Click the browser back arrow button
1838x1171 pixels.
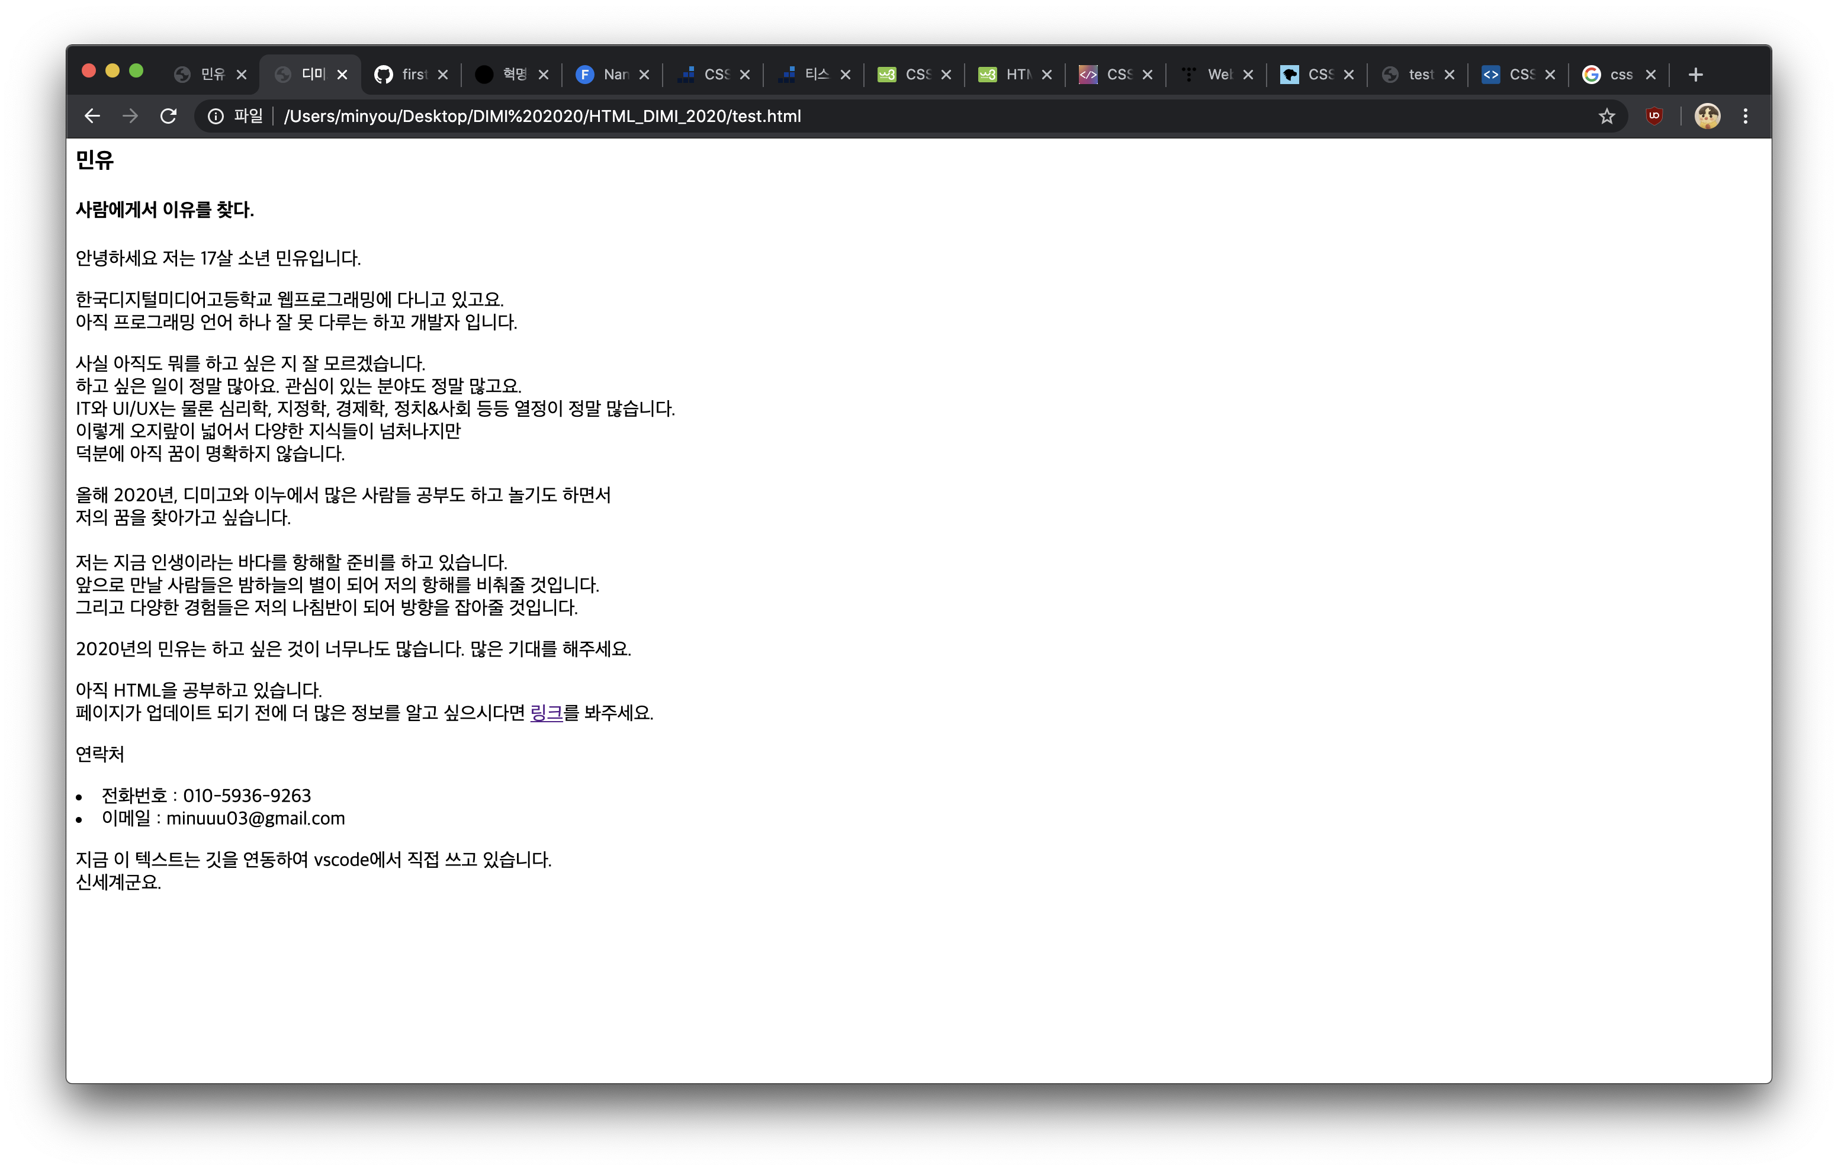[x=92, y=116]
